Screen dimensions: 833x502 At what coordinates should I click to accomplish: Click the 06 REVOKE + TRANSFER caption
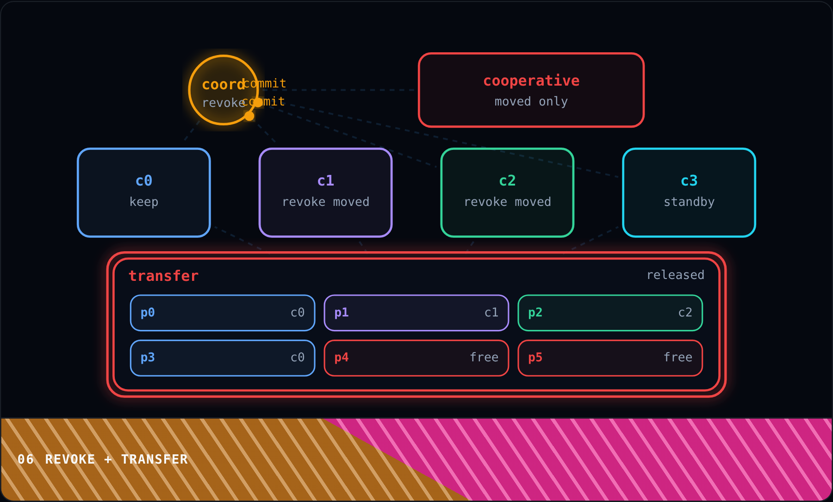pyautogui.click(x=103, y=459)
